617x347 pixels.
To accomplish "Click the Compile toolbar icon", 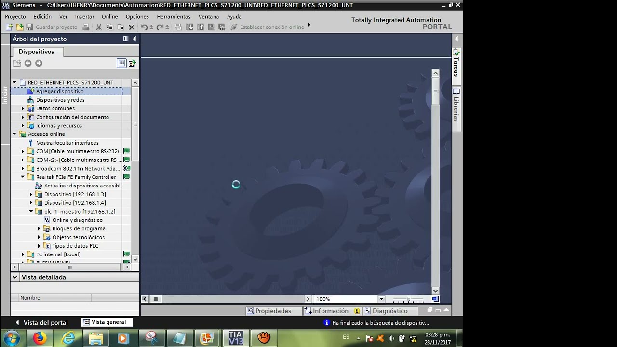I will coord(178,27).
